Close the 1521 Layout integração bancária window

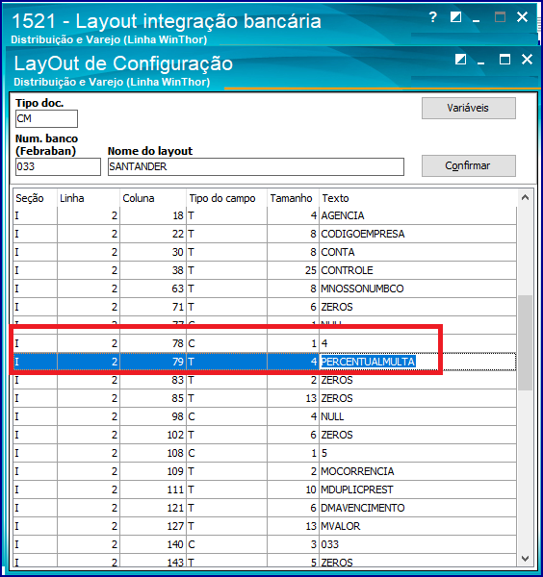pyautogui.click(x=523, y=17)
